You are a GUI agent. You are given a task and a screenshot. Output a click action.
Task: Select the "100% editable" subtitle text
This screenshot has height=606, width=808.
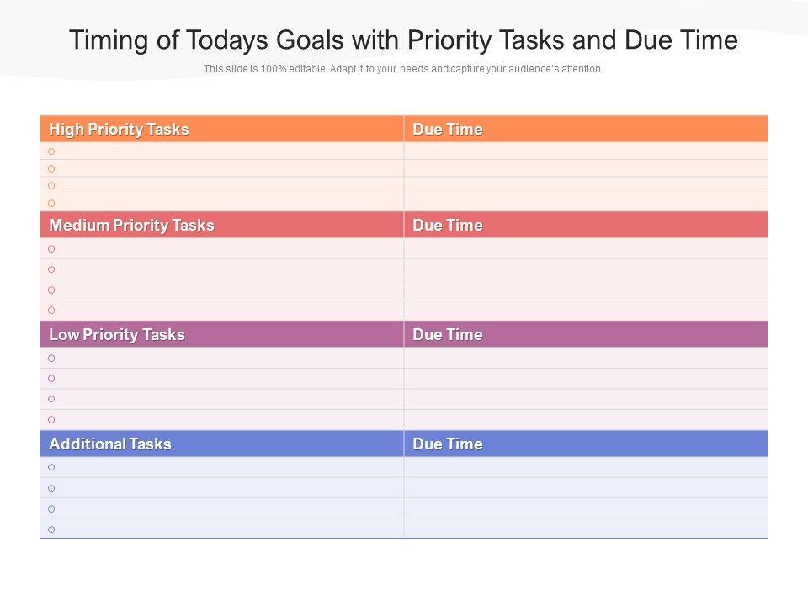pos(404,69)
